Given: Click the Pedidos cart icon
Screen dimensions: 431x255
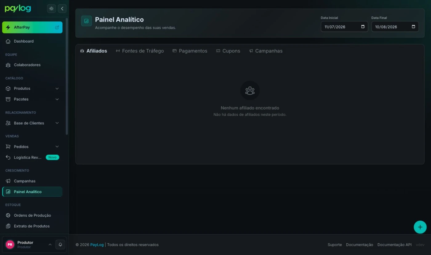Looking at the screenshot, I should pos(8,147).
